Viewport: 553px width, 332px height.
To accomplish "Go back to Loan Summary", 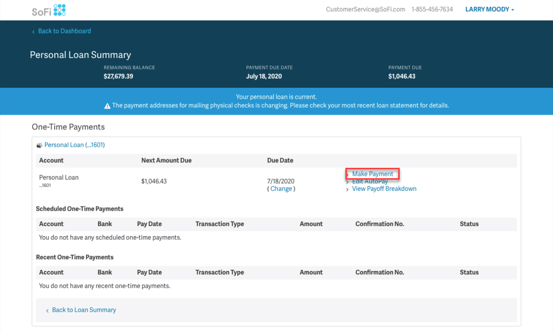I will pyautogui.click(x=84, y=310).
